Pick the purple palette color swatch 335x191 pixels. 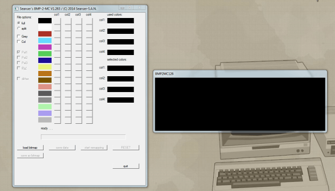[x=45, y=47]
